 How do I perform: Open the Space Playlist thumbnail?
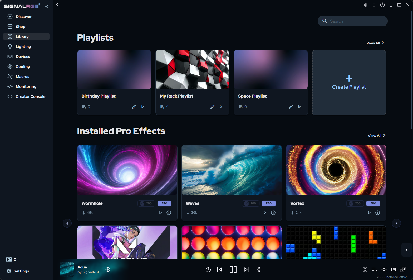(x=271, y=70)
